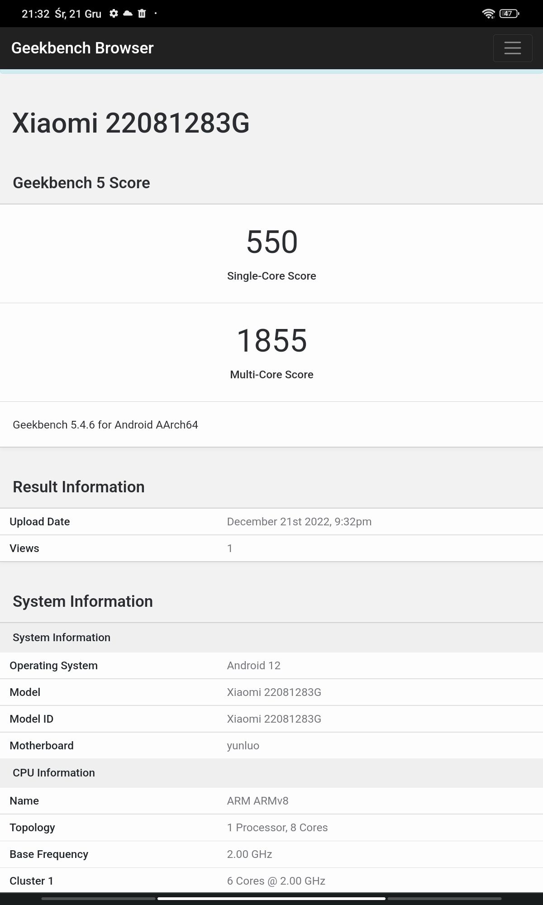Select Cluster 1 value 6 Cores @ 2.00 GHz
The height and width of the screenshot is (905, 543).
click(x=276, y=881)
